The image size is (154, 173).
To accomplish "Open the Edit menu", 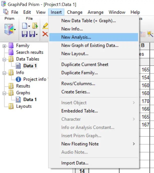I will click(27, 12).
